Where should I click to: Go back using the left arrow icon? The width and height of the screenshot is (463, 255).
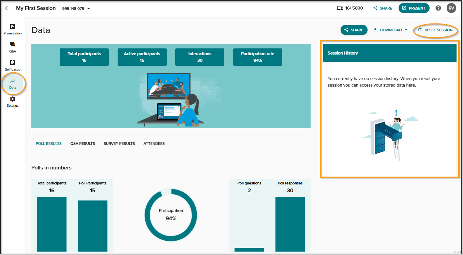[x=7, y=8]
